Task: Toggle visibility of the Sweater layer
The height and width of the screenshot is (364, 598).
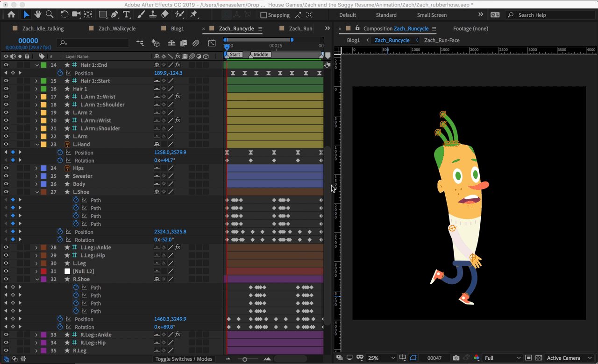Action: tap(6, 176)
